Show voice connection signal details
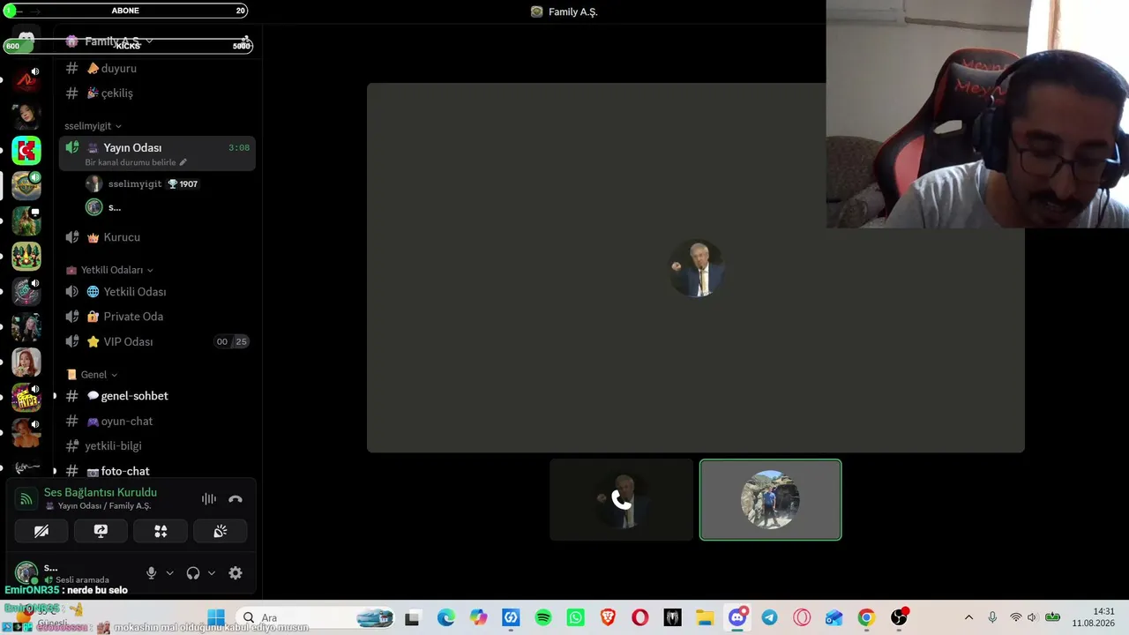The height and width of the screenshot is (635, 1129). tap(26, 499)
